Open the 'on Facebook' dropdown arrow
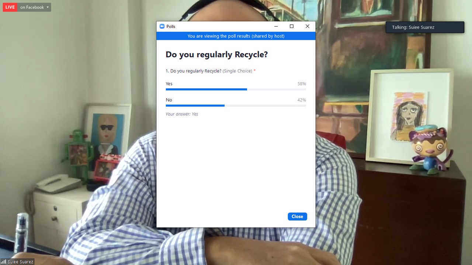The image size is (472, 265). (x=48, y=7)
